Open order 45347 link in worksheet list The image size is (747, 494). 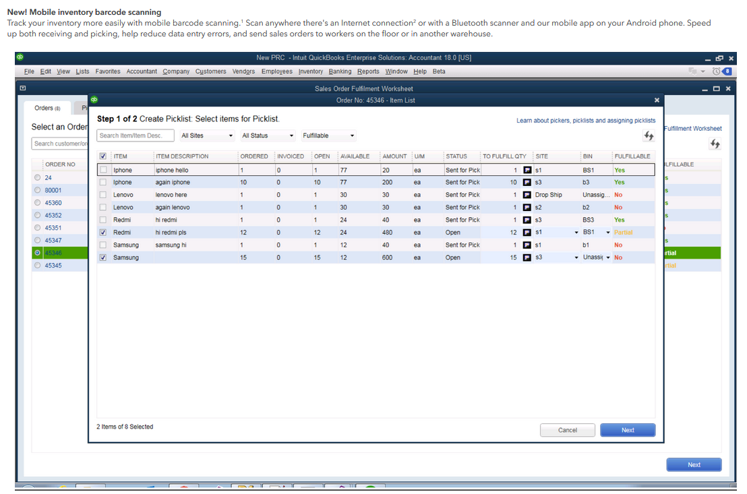tap(53, 241)
